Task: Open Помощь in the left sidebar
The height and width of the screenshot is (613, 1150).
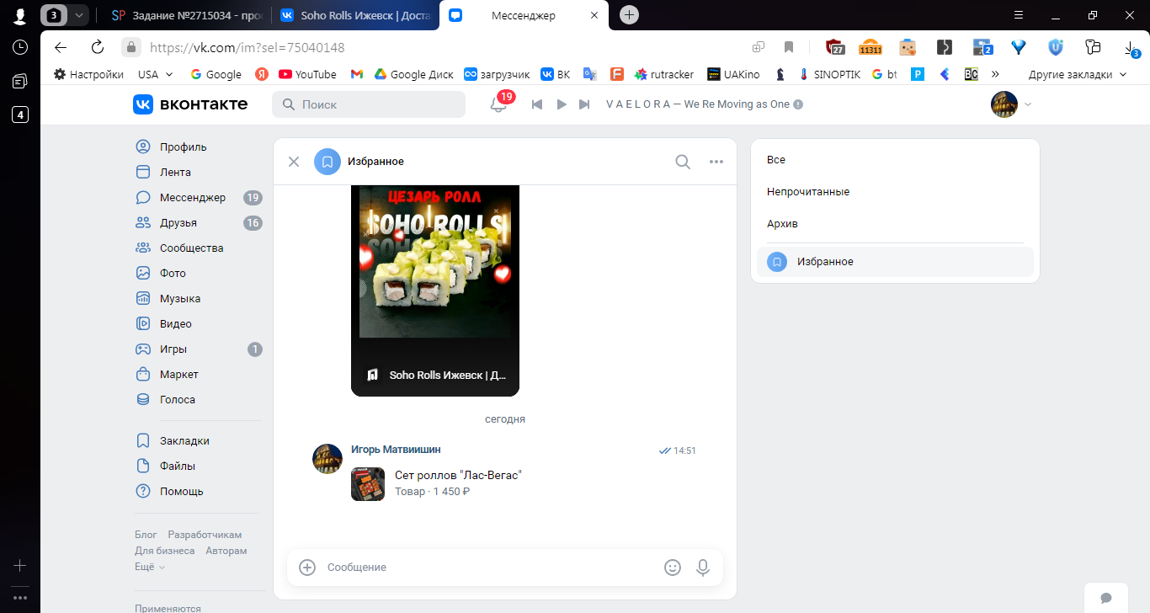Action: pyautogui.click(x=198, y=491)
